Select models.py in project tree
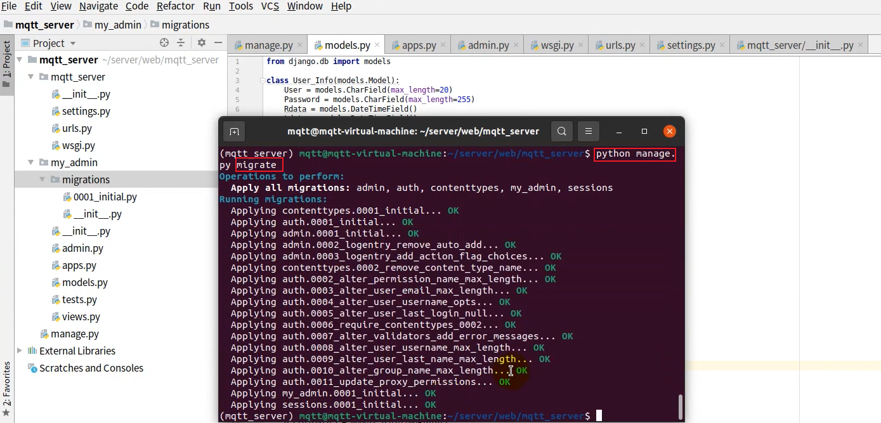 coord(85,283)
